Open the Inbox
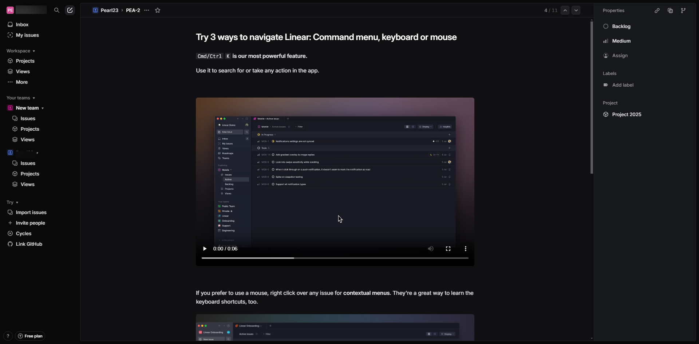 pos(22,24)
